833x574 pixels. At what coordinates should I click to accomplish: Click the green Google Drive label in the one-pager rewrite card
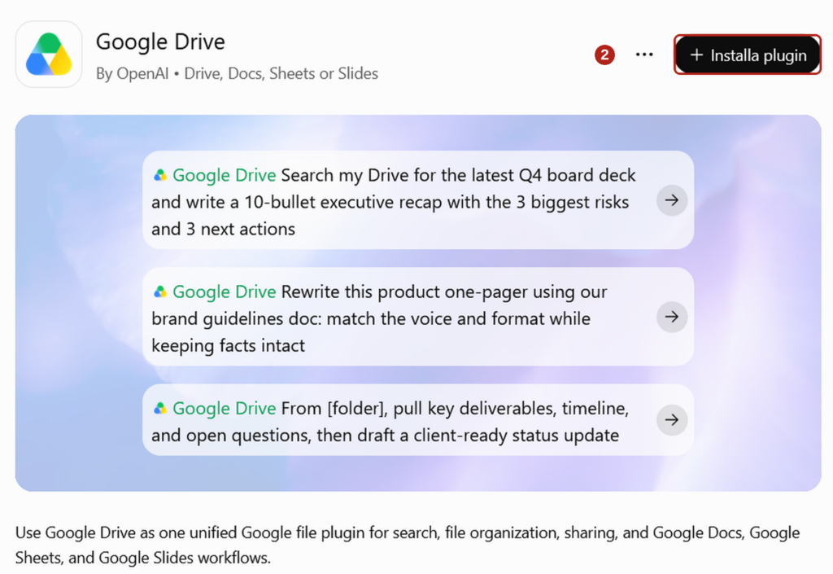225,291
